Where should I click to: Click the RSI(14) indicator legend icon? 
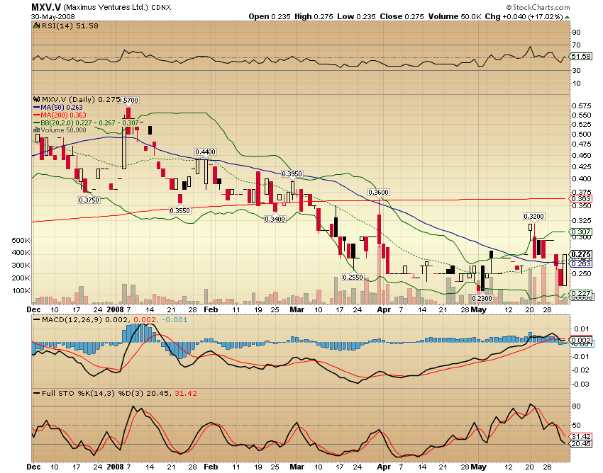37,25
